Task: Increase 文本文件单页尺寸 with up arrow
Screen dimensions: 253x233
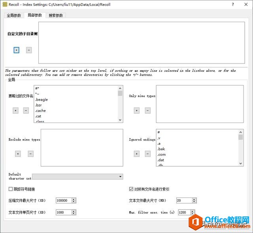Action: point(74,211)
